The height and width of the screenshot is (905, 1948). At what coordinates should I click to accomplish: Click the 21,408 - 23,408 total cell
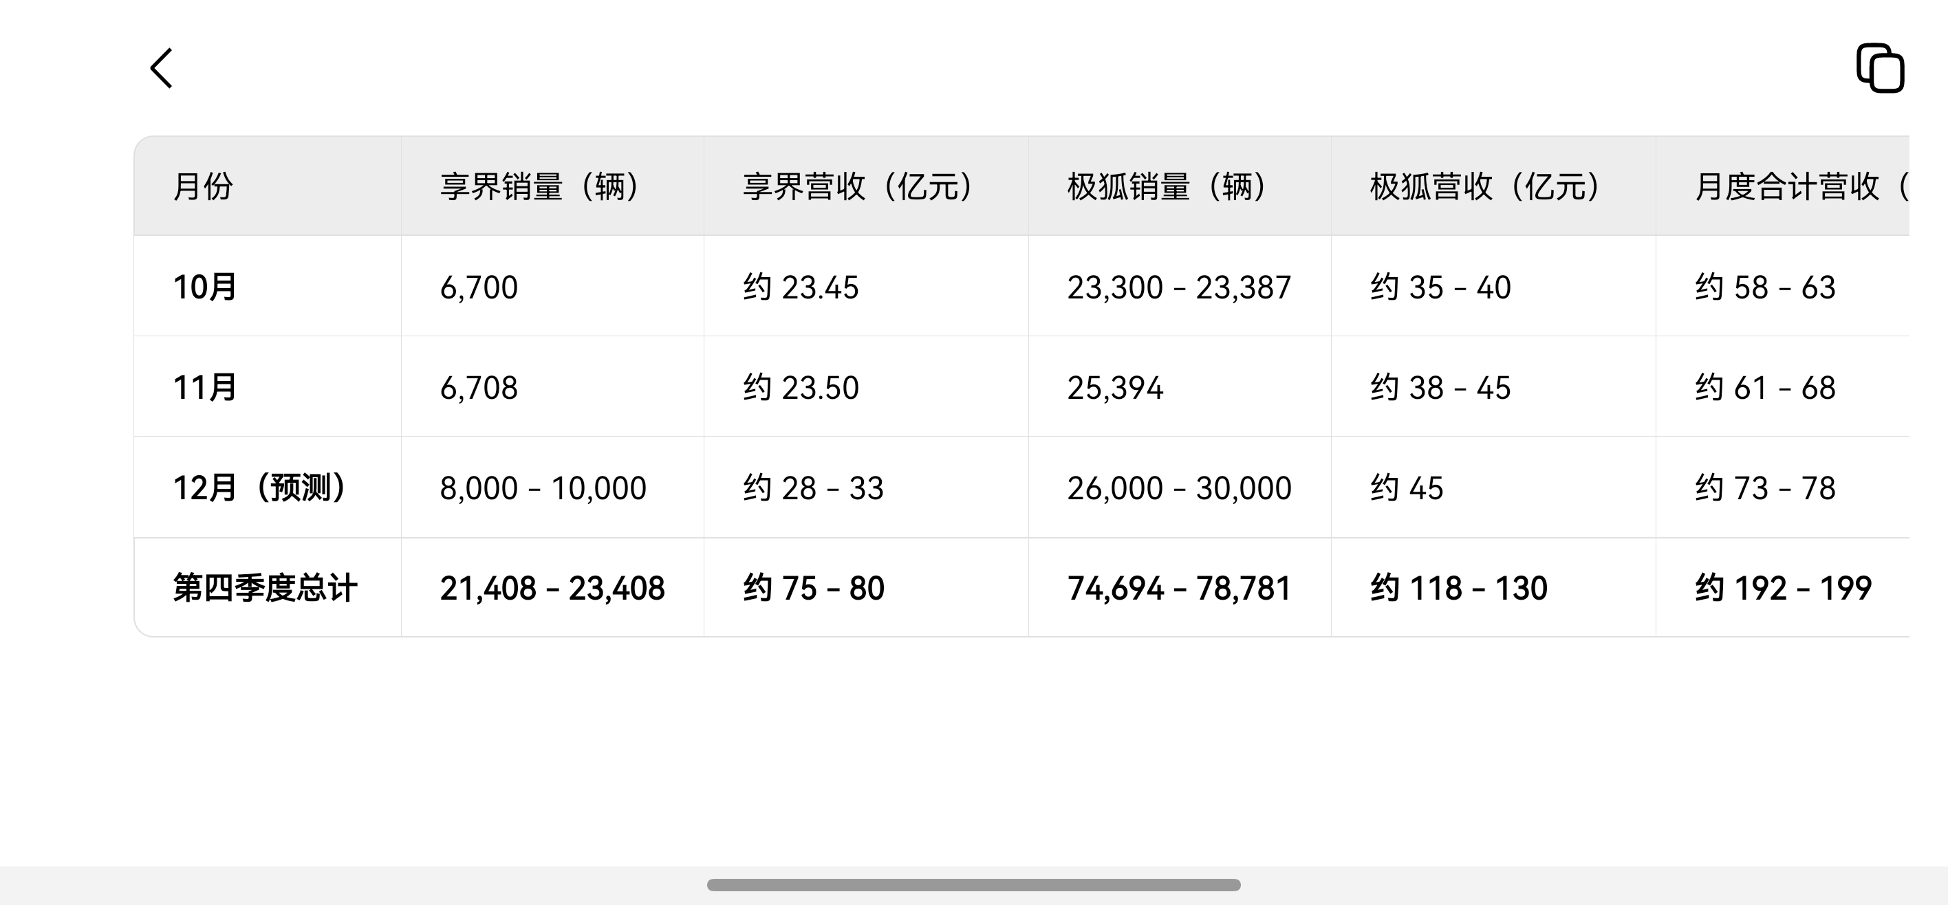click(x=552, y=588)
